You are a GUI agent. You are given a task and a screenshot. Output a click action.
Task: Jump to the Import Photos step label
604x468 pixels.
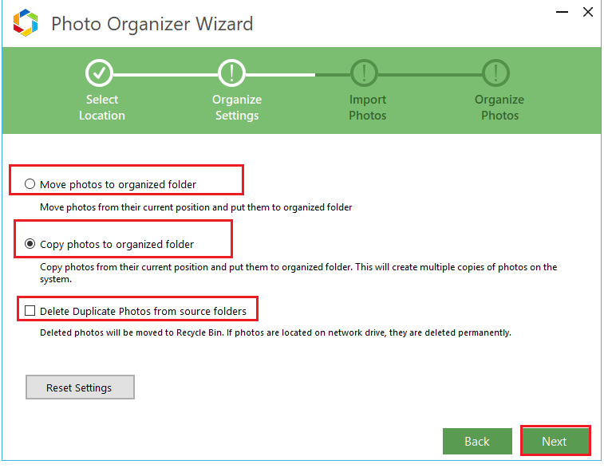point(367,108)
